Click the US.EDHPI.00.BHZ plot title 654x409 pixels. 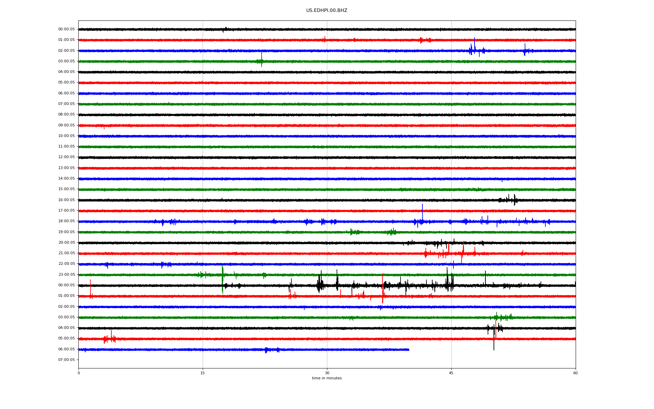326,11
